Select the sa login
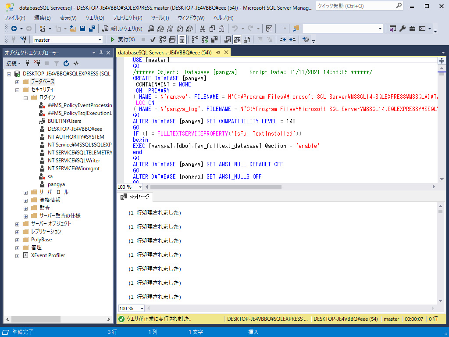The width and height of the screenshot is (449, 337). 50,176
